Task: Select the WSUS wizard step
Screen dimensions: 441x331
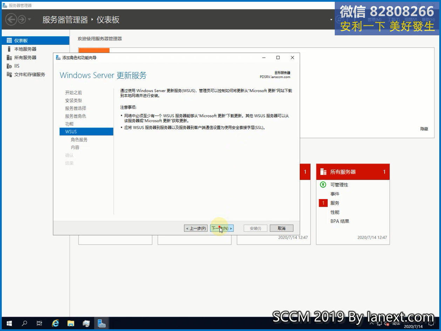Action: [86, 132]
